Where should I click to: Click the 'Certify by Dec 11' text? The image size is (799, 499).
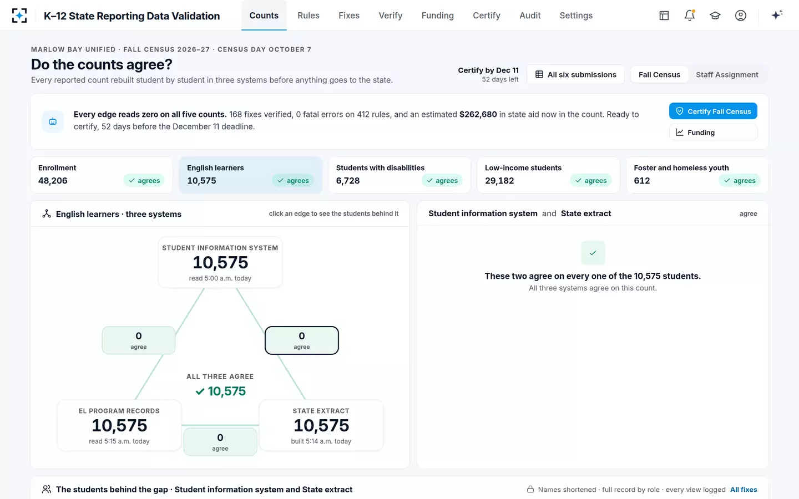(488, 70)
